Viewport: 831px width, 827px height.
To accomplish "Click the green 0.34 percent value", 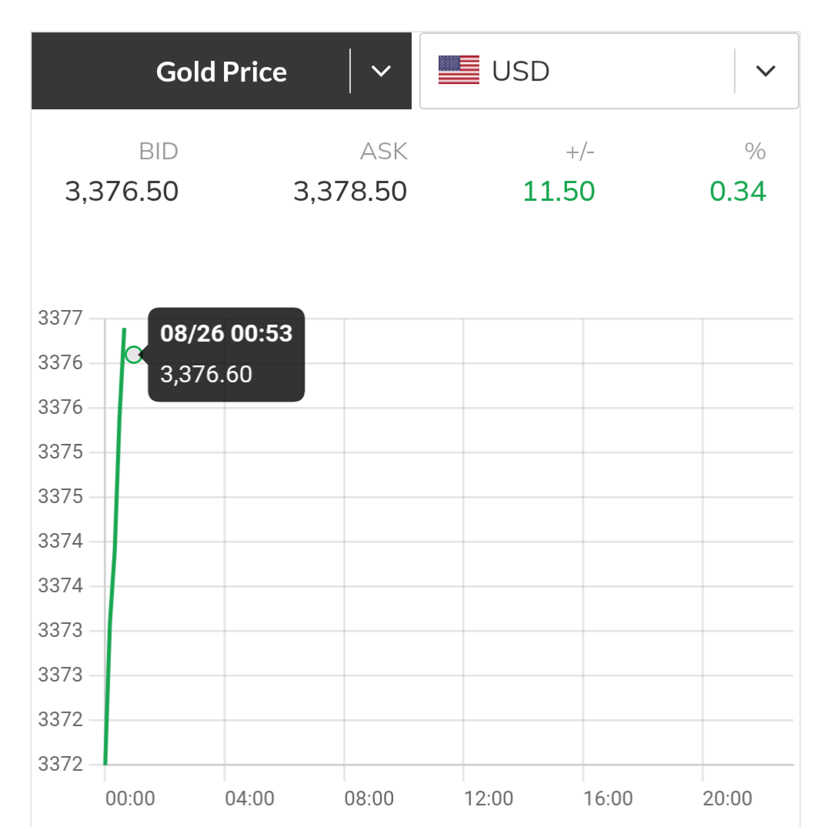I will pyautogui.click(x=738, y=192).
